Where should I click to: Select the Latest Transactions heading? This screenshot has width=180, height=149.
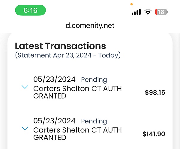(x=60, y=46)
